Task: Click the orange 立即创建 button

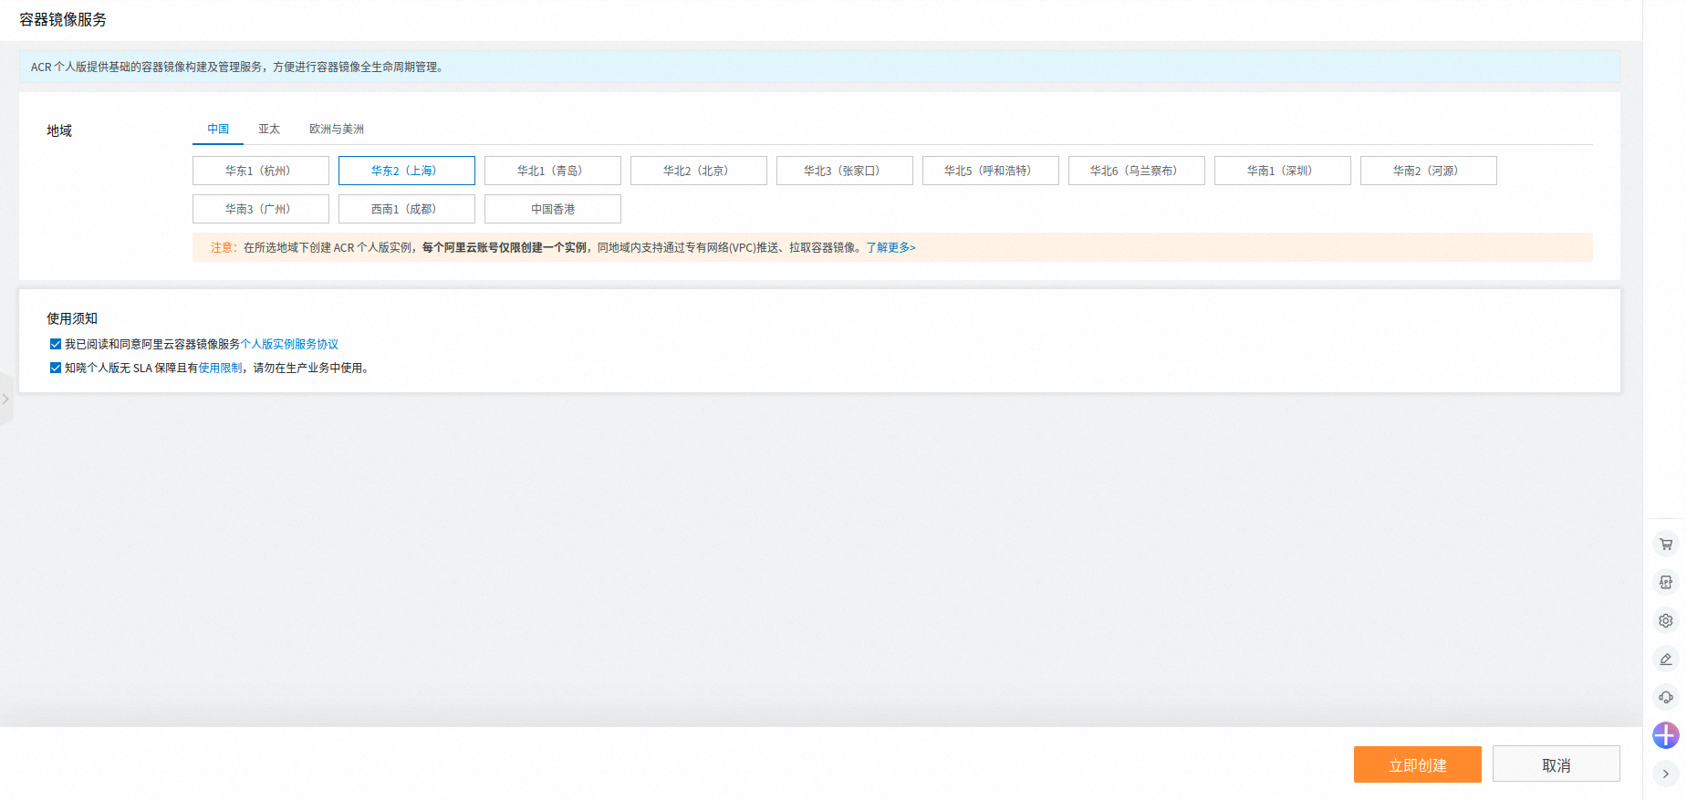Action: point(1417,764)
